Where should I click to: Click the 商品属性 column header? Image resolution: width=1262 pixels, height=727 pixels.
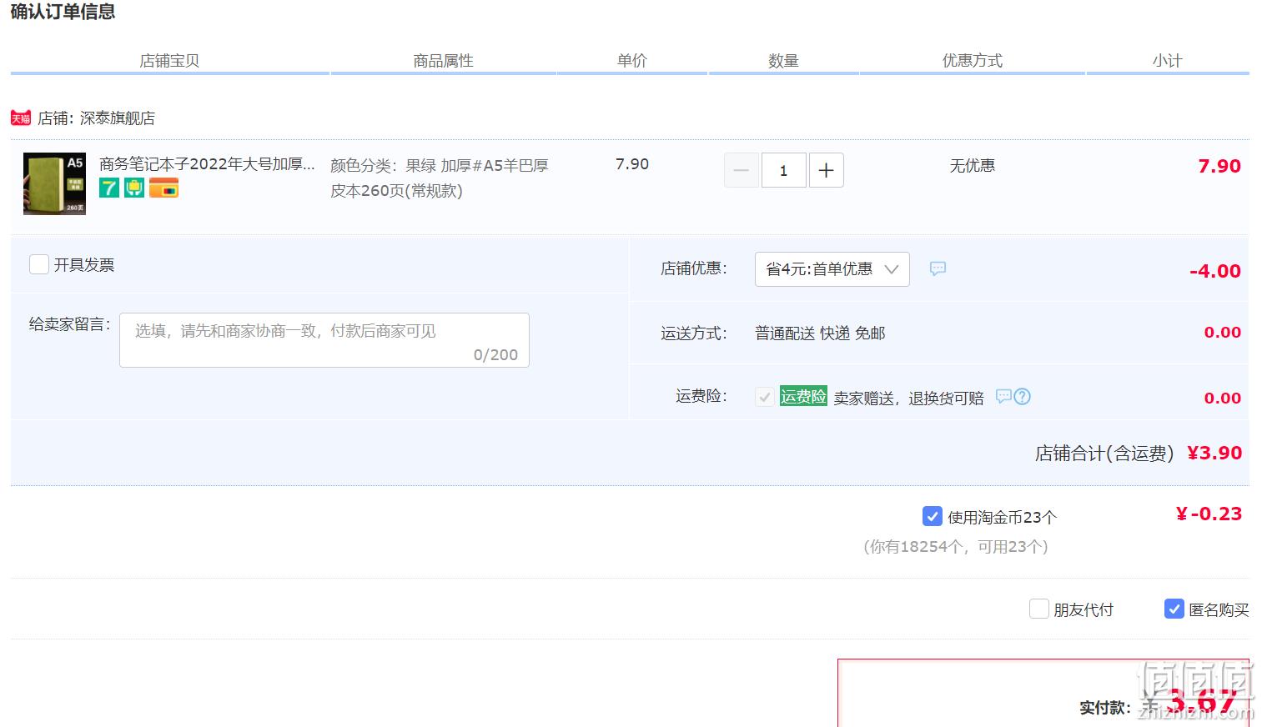pos(443,61)
